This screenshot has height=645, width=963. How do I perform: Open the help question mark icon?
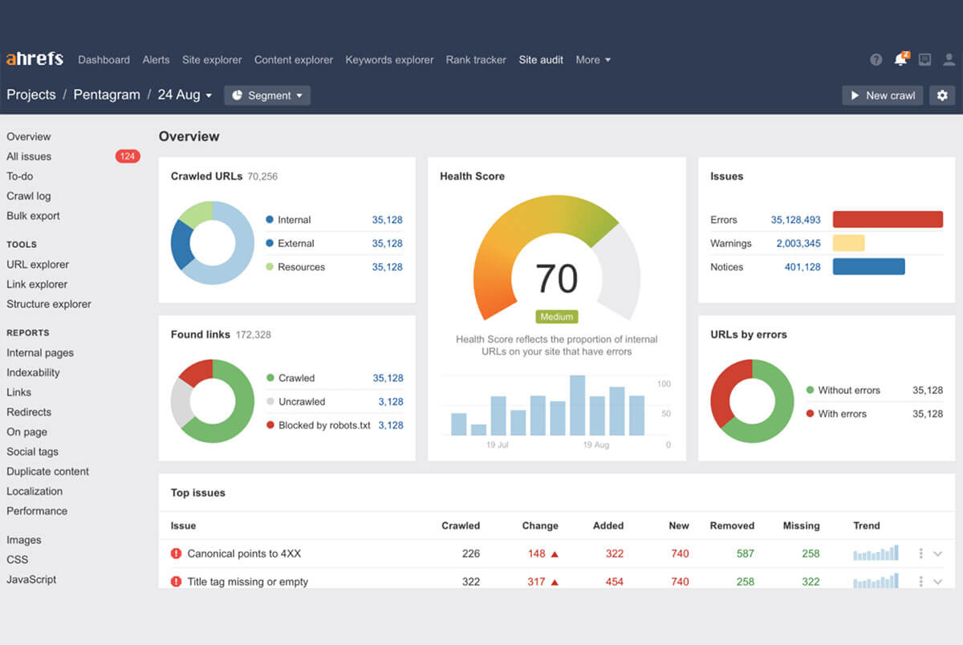876,60
